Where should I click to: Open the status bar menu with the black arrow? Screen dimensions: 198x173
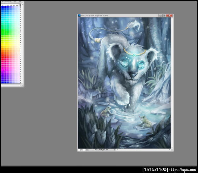[115, 150]
